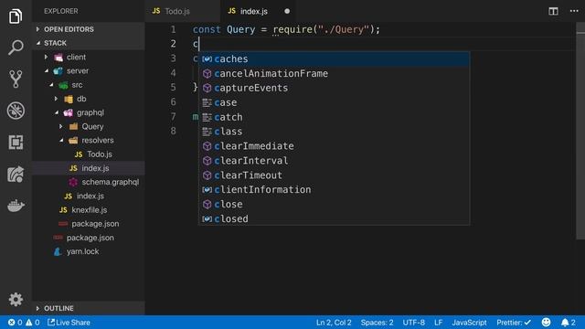Choose clearTimeout suggestion

pyautogui.click(x=334, y=175)
